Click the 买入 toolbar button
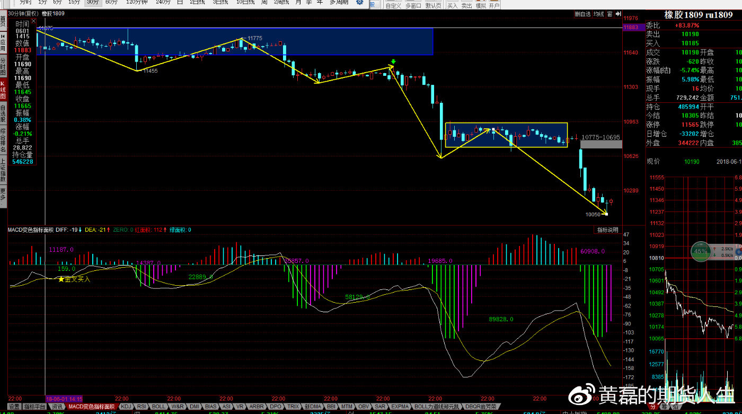The height and width of the screenshot is (414, 742). pyautogui.click(x=453, y=5)
